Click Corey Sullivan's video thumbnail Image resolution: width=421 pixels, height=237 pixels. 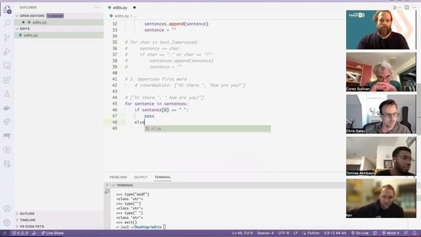point(381,72)
